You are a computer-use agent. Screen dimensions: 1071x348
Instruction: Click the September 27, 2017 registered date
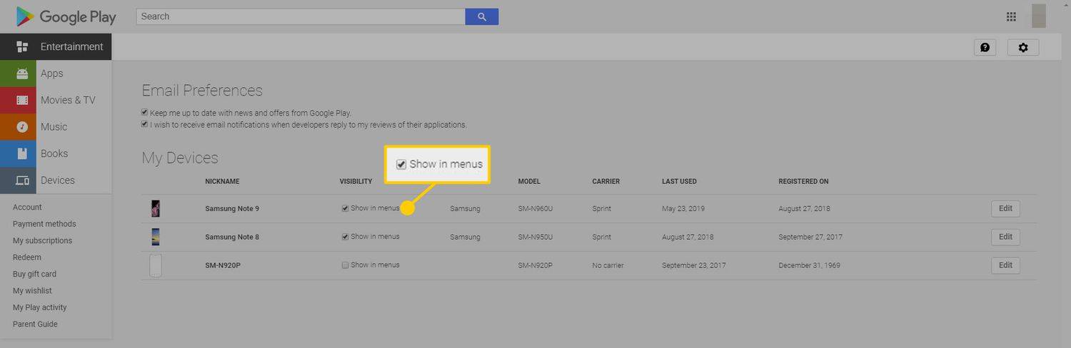tap(810, 237)
